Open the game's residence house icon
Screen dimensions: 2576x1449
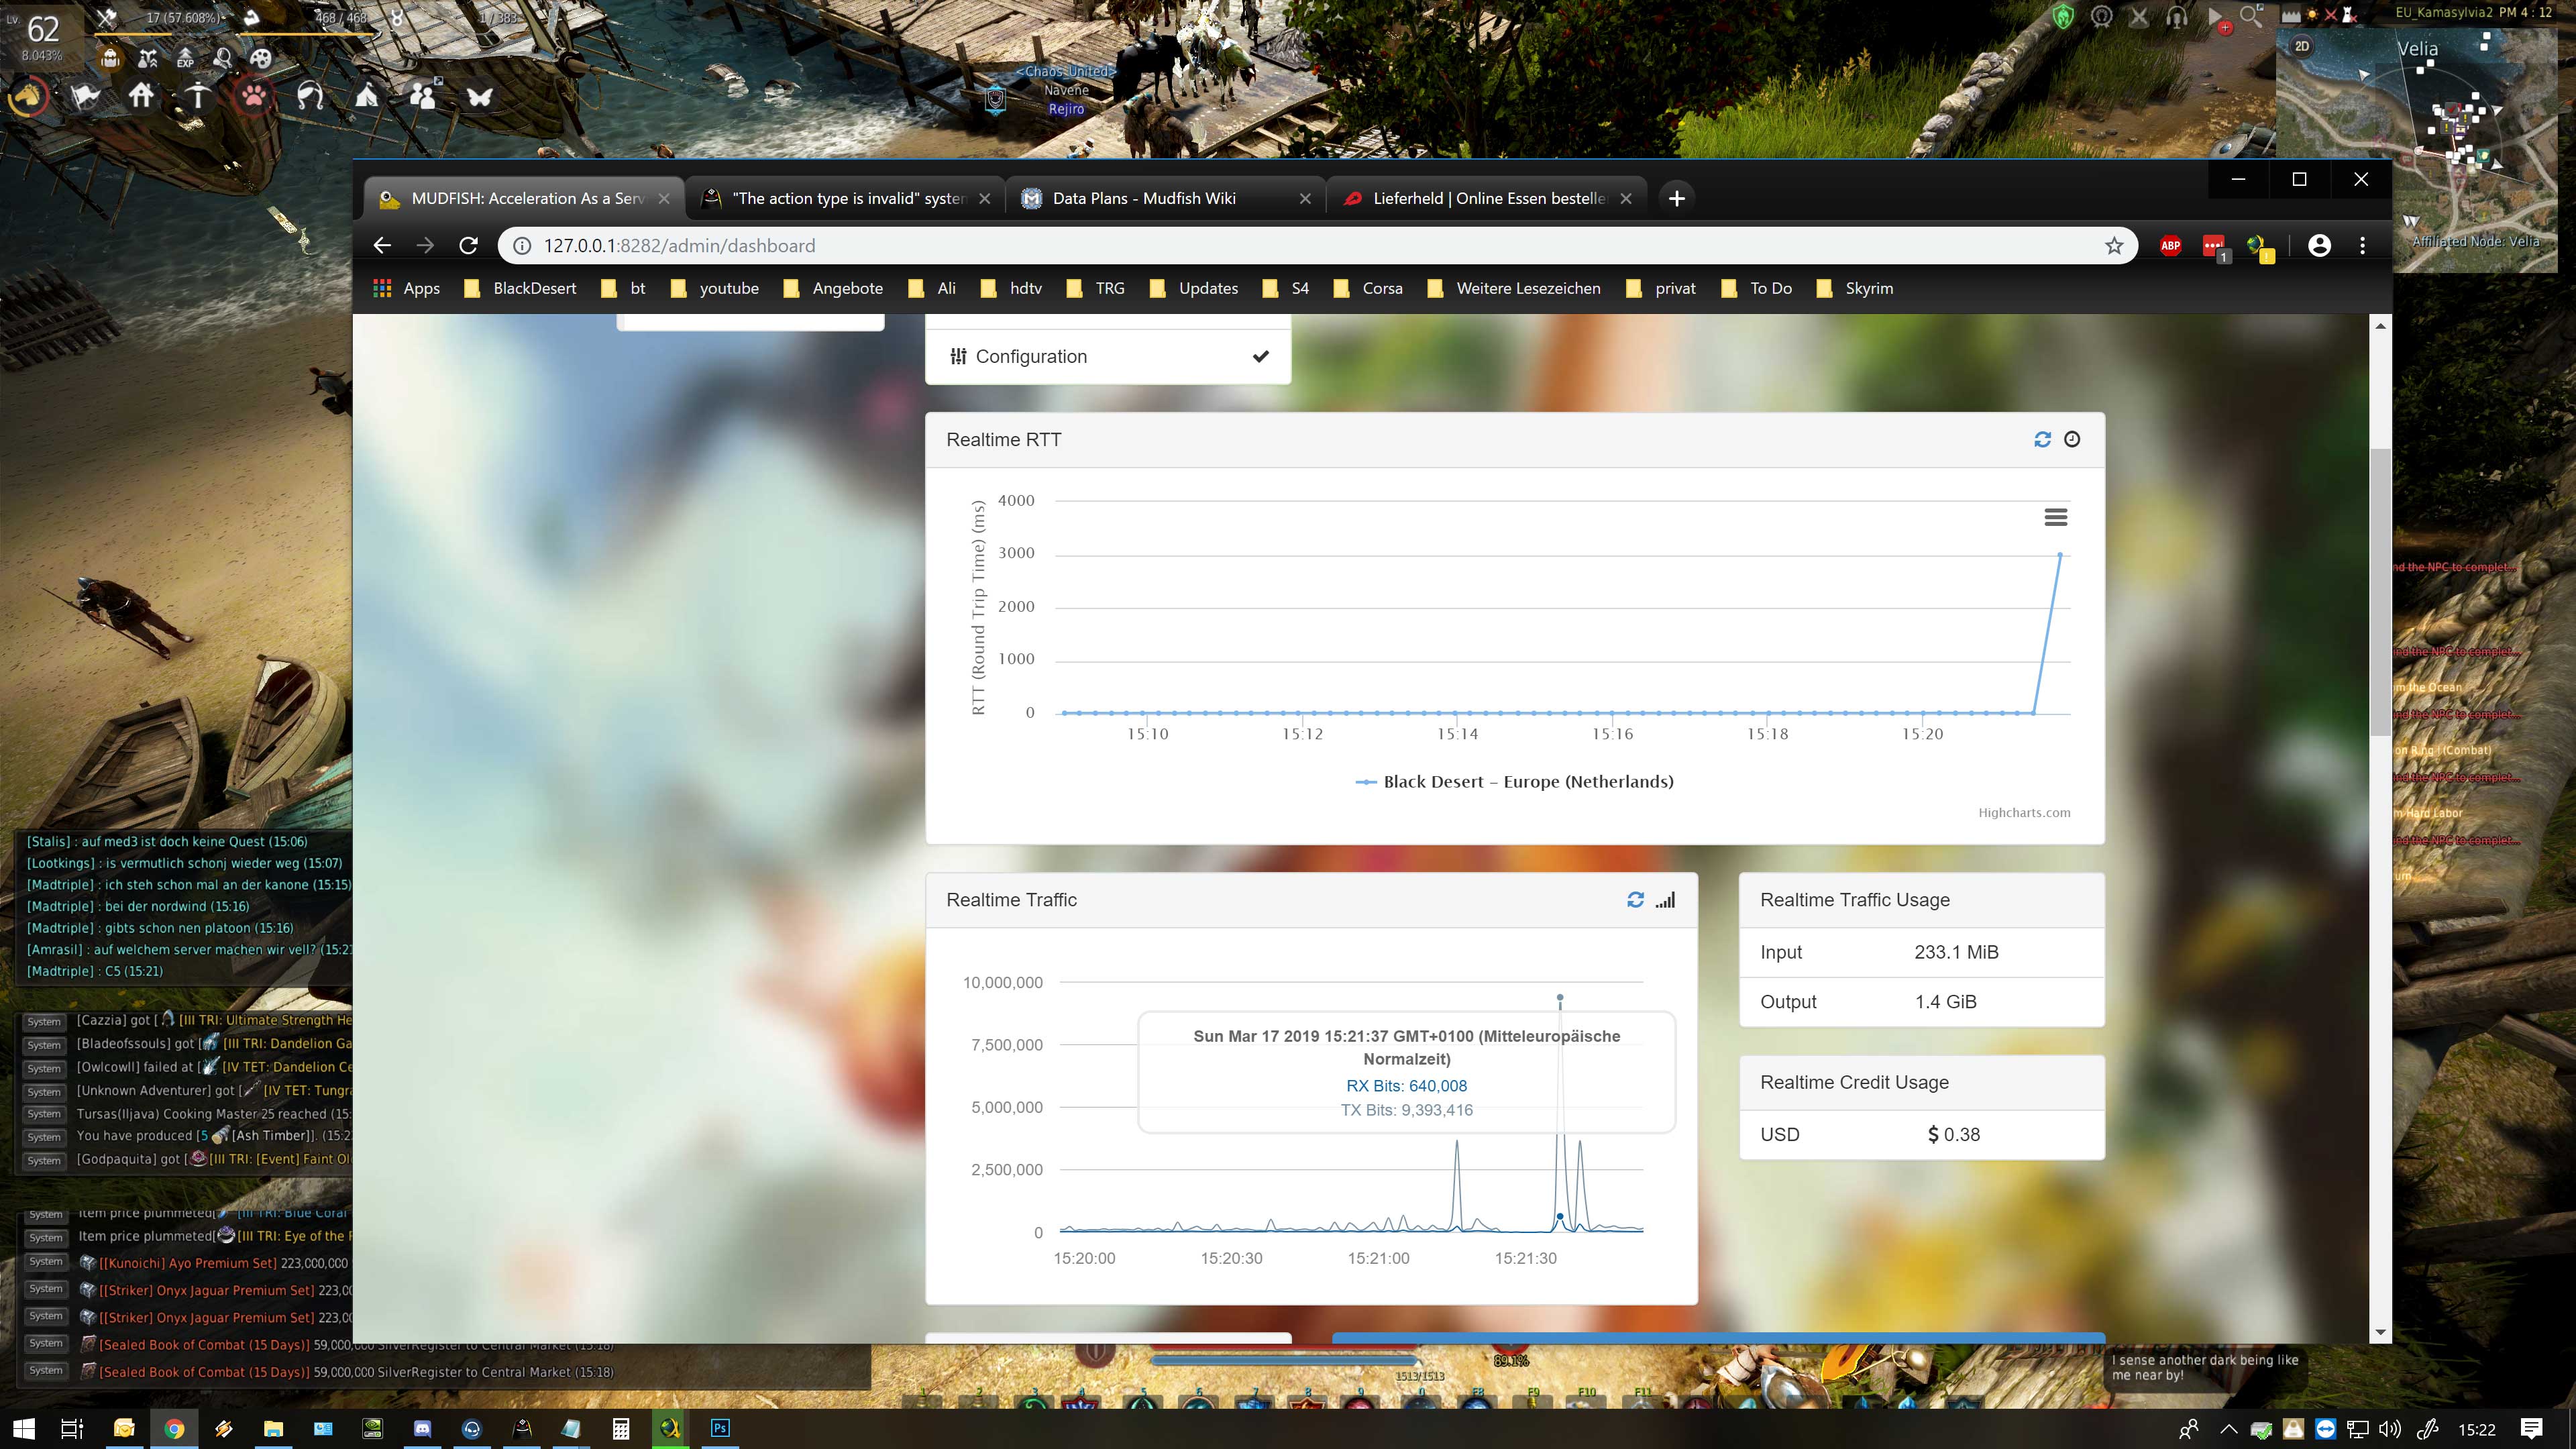pyautogui.click(x=141, y=96)
